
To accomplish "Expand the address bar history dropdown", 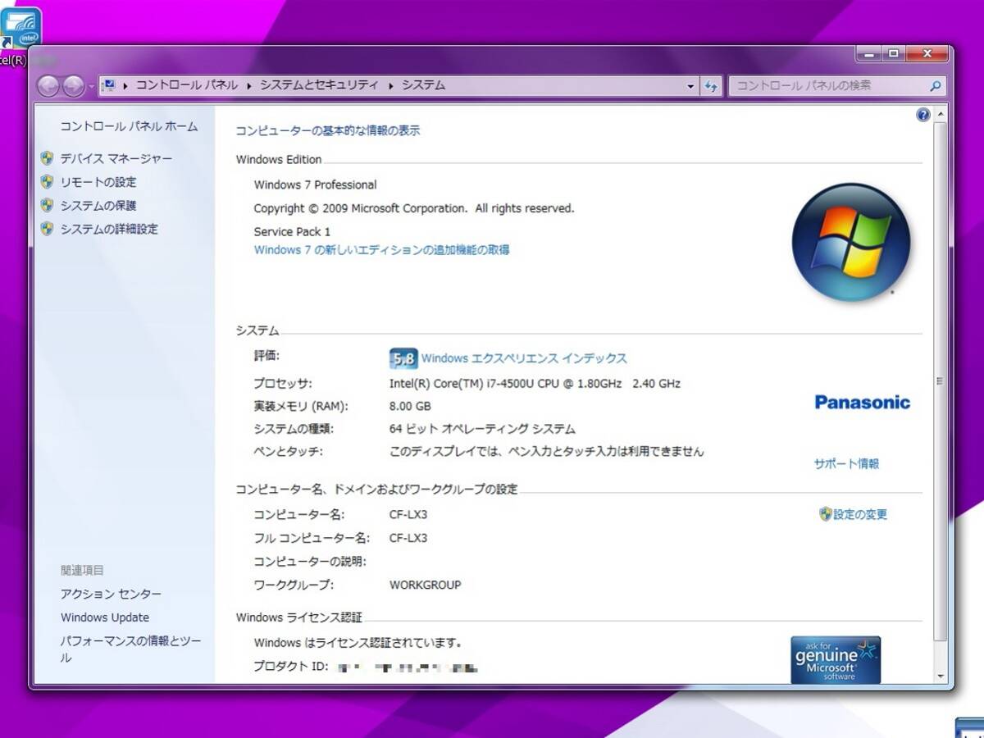I will click(x=690, y=86).
